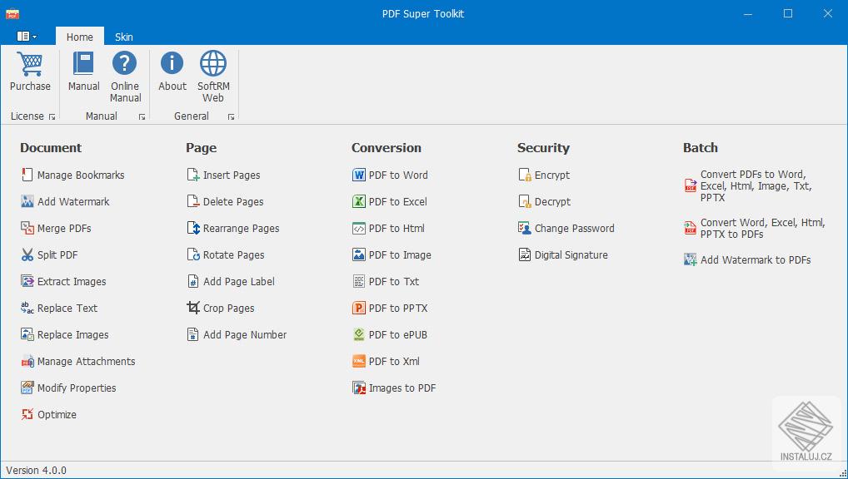Screen dimensions: 848x479
Task: Expand the General group options
Action: 231,116
